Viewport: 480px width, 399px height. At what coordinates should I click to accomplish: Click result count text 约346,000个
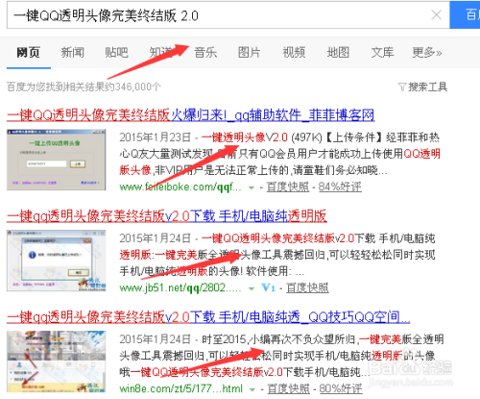click(x=132, y=87)
